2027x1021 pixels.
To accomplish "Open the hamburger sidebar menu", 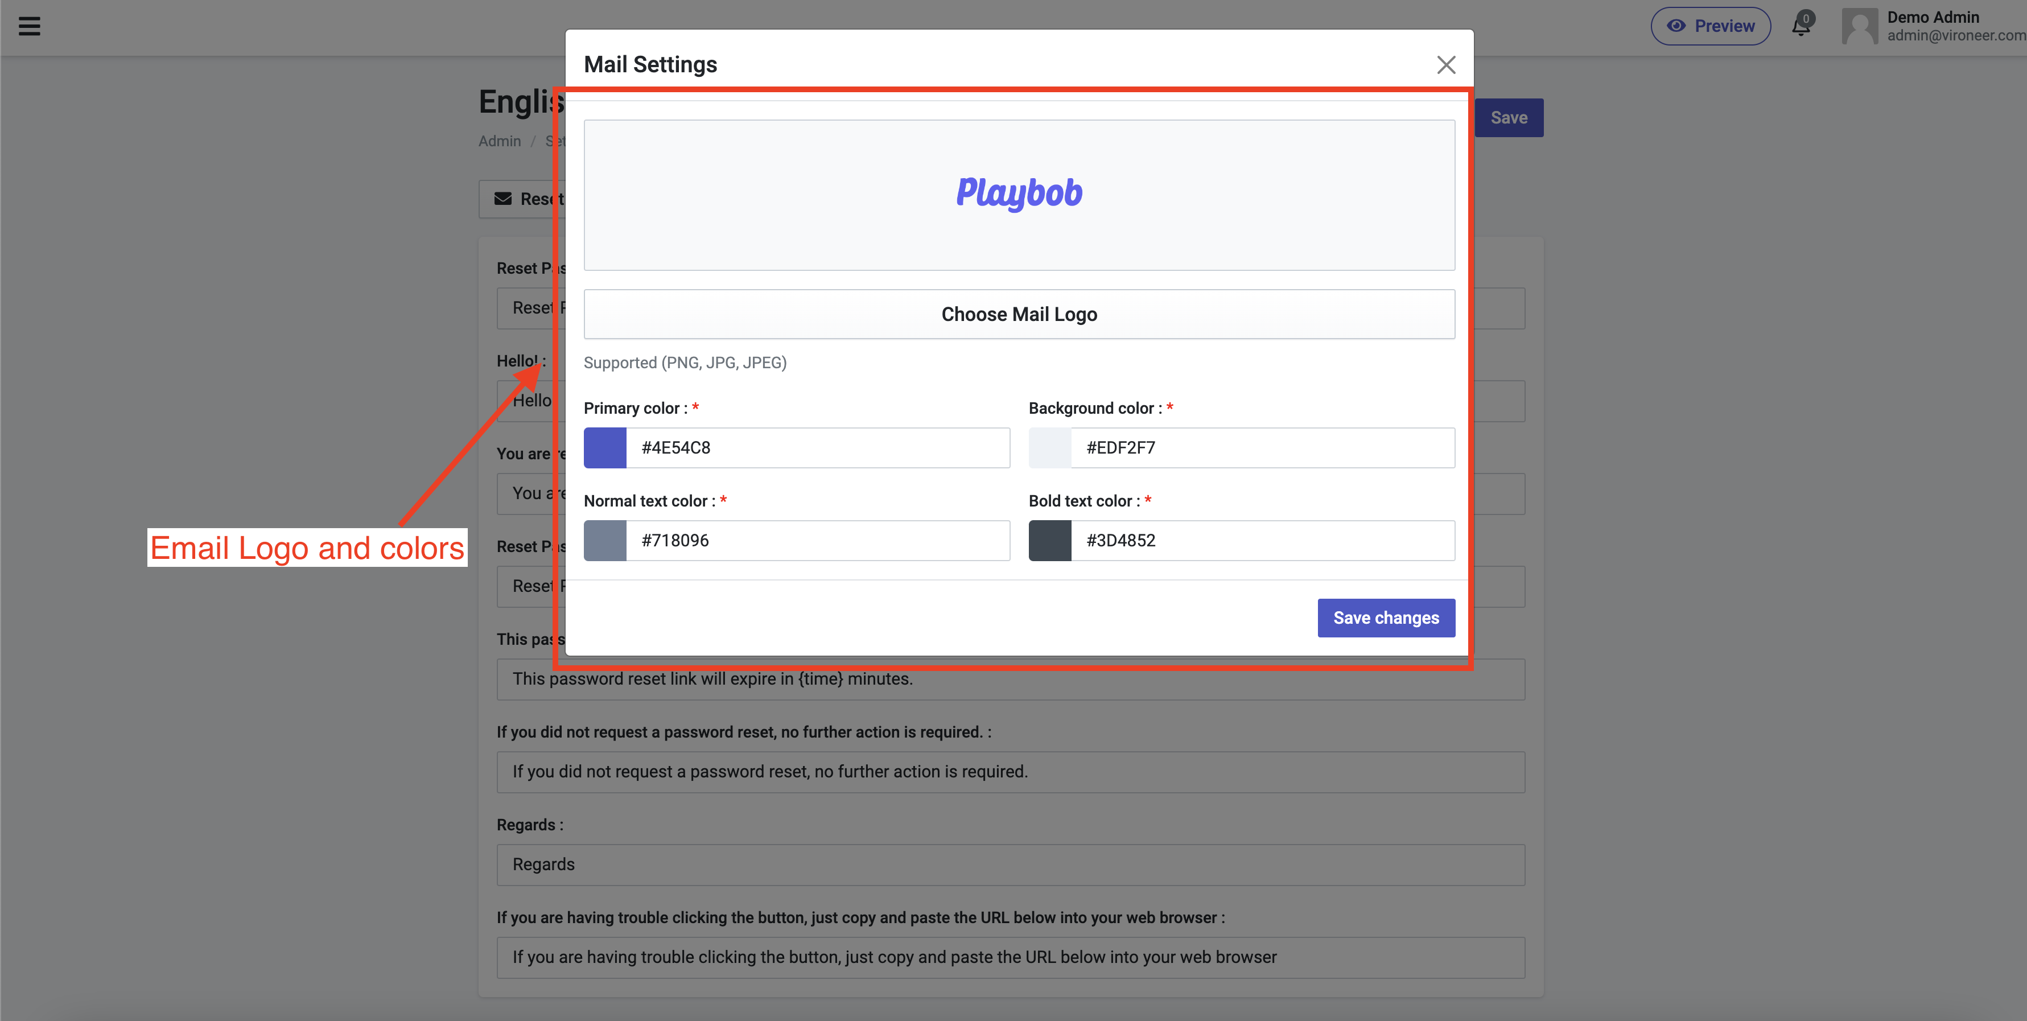I will tap(29, 27).
